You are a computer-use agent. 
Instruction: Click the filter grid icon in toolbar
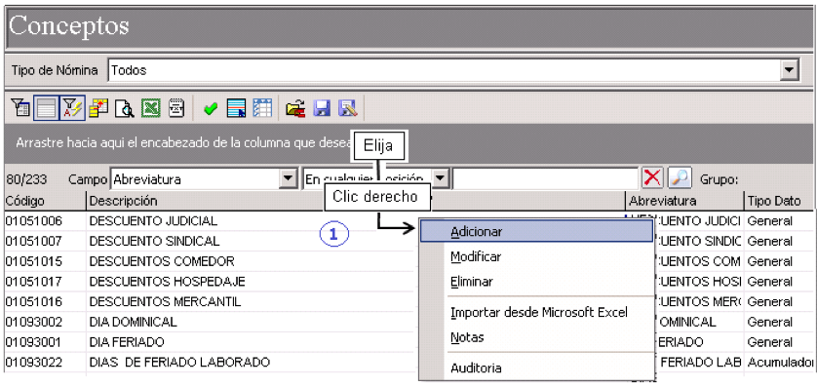pos(20,109)
